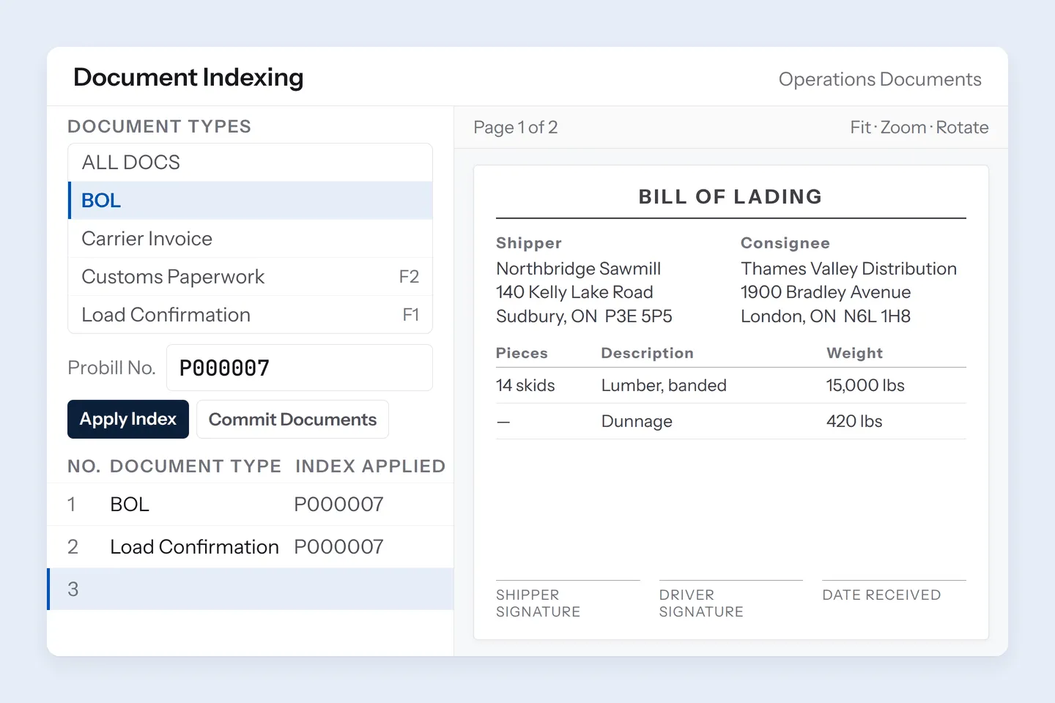Viewport: 1055px width, 703px height.
Task: Select ALL DOCS document type
Action: pyautogui.click(x=250, y=163)
